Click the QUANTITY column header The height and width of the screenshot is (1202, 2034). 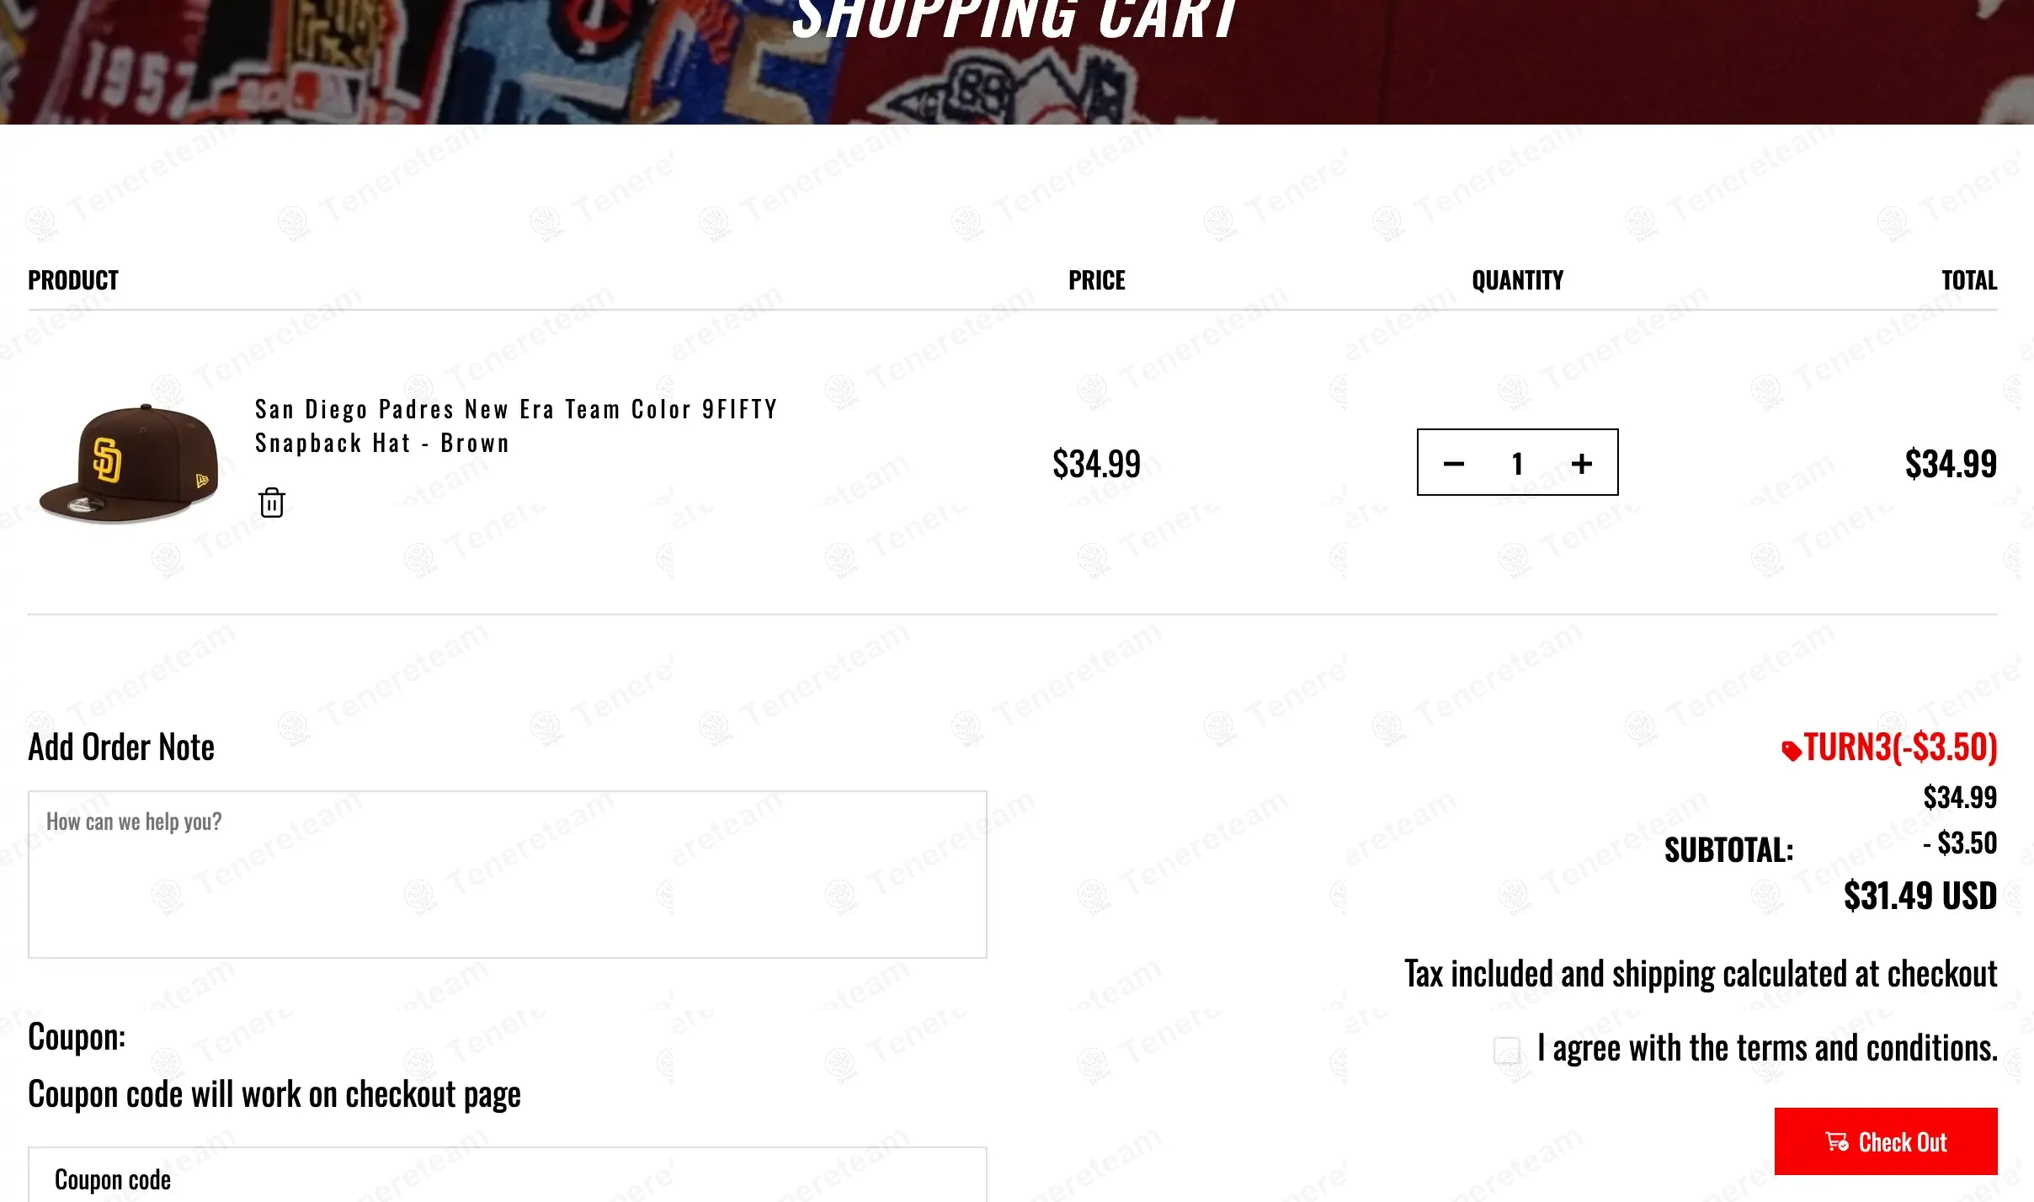click(x=1517, y=280)
